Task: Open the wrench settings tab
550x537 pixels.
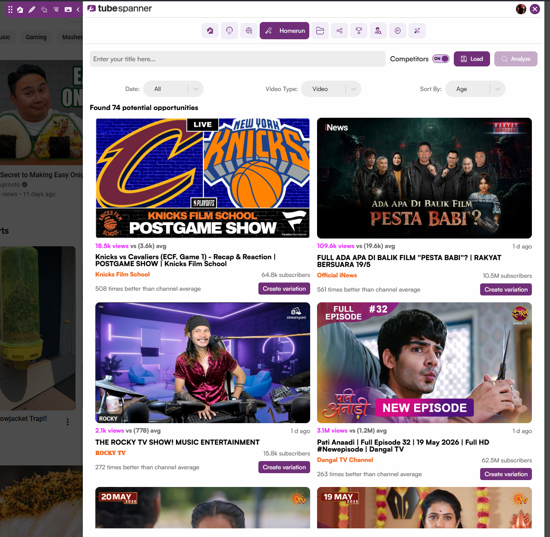Action: pyautogui.click(x=417, y=31)
